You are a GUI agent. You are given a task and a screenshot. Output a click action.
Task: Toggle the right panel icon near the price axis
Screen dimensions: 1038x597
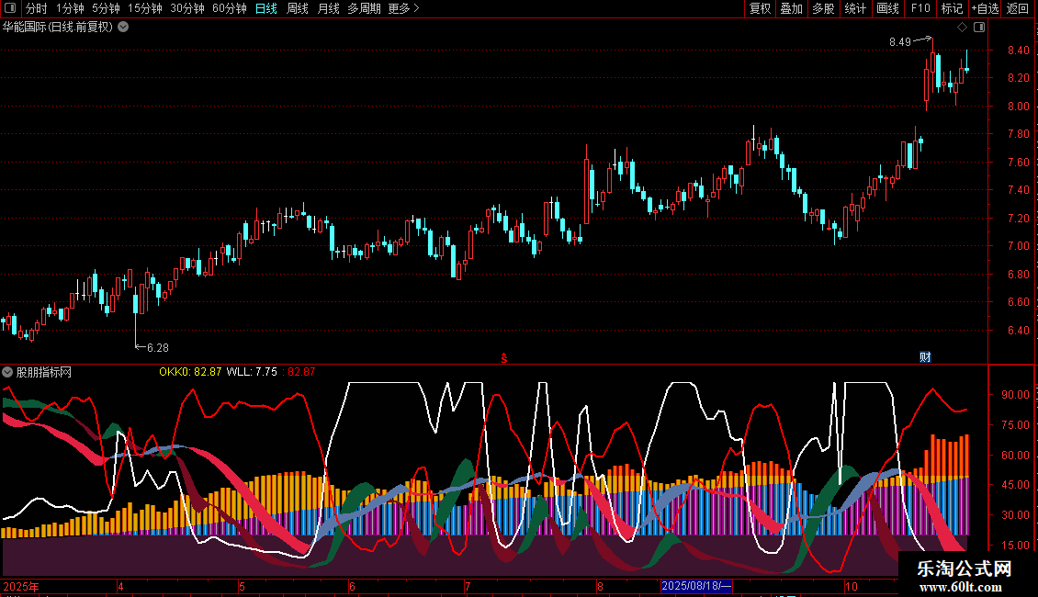tap(979, 28)
